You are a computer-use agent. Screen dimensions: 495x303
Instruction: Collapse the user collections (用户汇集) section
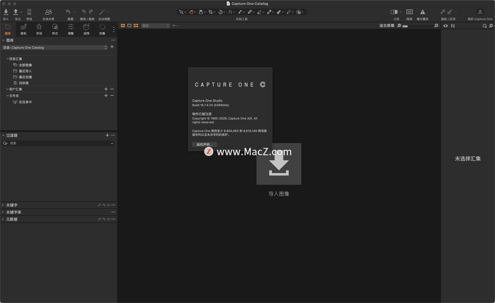coord(7,89)
